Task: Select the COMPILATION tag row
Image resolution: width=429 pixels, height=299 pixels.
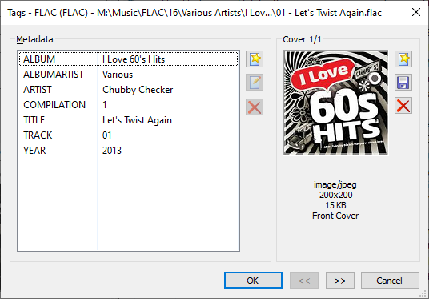Action: tap(128, 105)
